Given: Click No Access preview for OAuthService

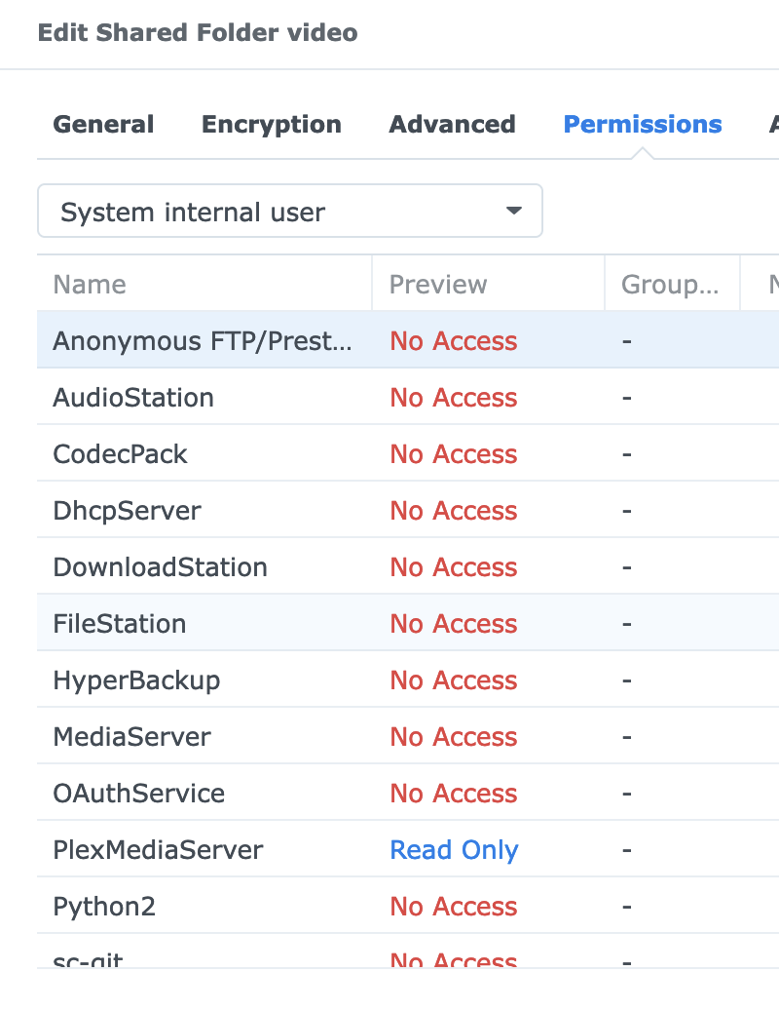Looking at the screenshot, I should pos(454,794).
